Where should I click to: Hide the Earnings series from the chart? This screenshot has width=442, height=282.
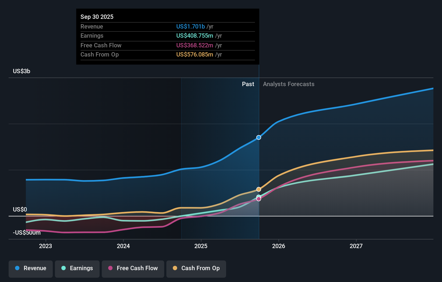click(x=77, y=268)
